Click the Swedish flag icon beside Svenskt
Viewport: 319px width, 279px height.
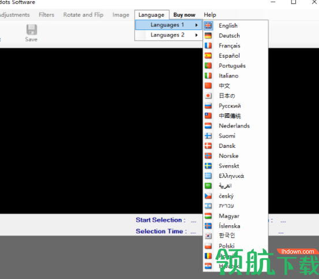click(208, 166)
